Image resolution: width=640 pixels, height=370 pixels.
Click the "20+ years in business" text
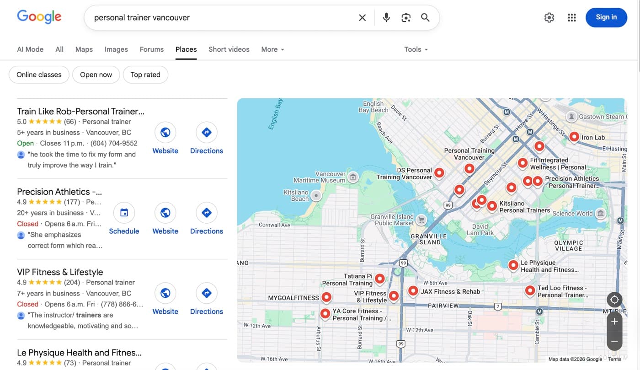pyautogui.click(x=50, y=213)
